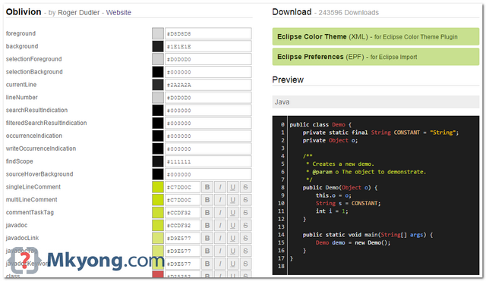Toggle italic for singleLineComment
Image resolution: width=486 pixels, height=281 pixels.
click(220, 187)
